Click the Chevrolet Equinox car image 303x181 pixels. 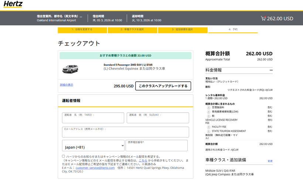click(70, 69)
